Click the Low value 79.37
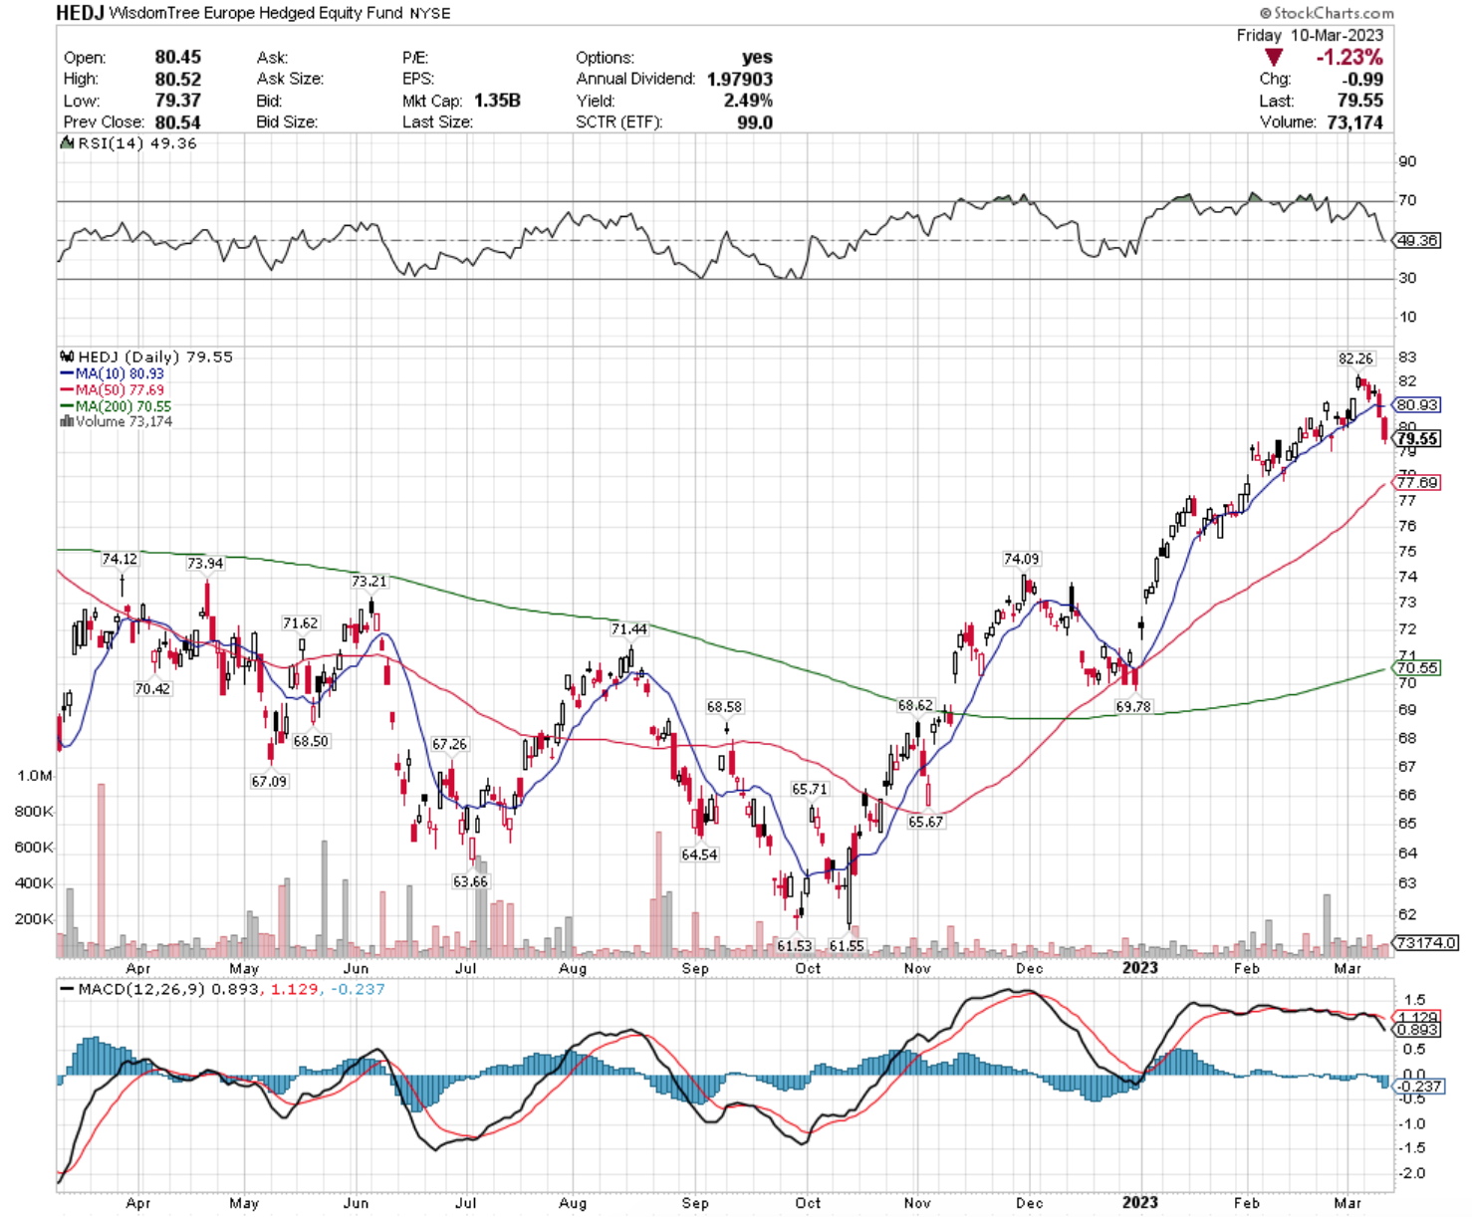This screenshot has height=1217, width=1472. tap(177, 101)
